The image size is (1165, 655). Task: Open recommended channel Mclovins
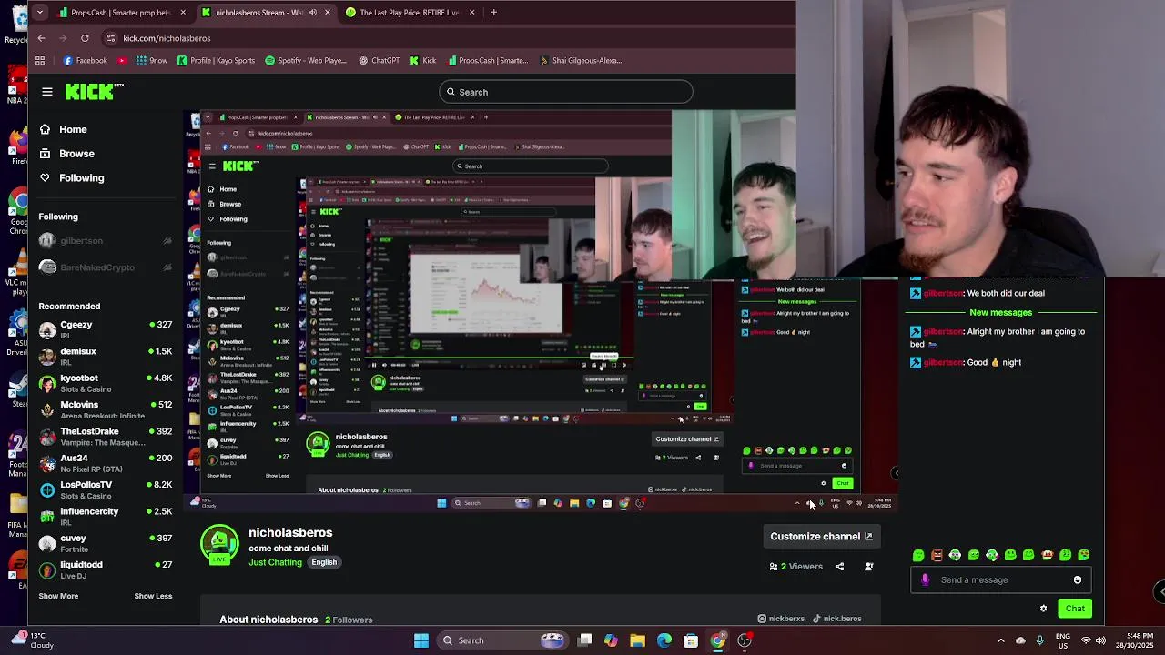pos(106,409)
